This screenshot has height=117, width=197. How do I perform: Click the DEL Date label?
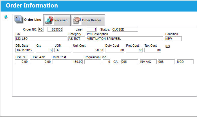[22, 46]
